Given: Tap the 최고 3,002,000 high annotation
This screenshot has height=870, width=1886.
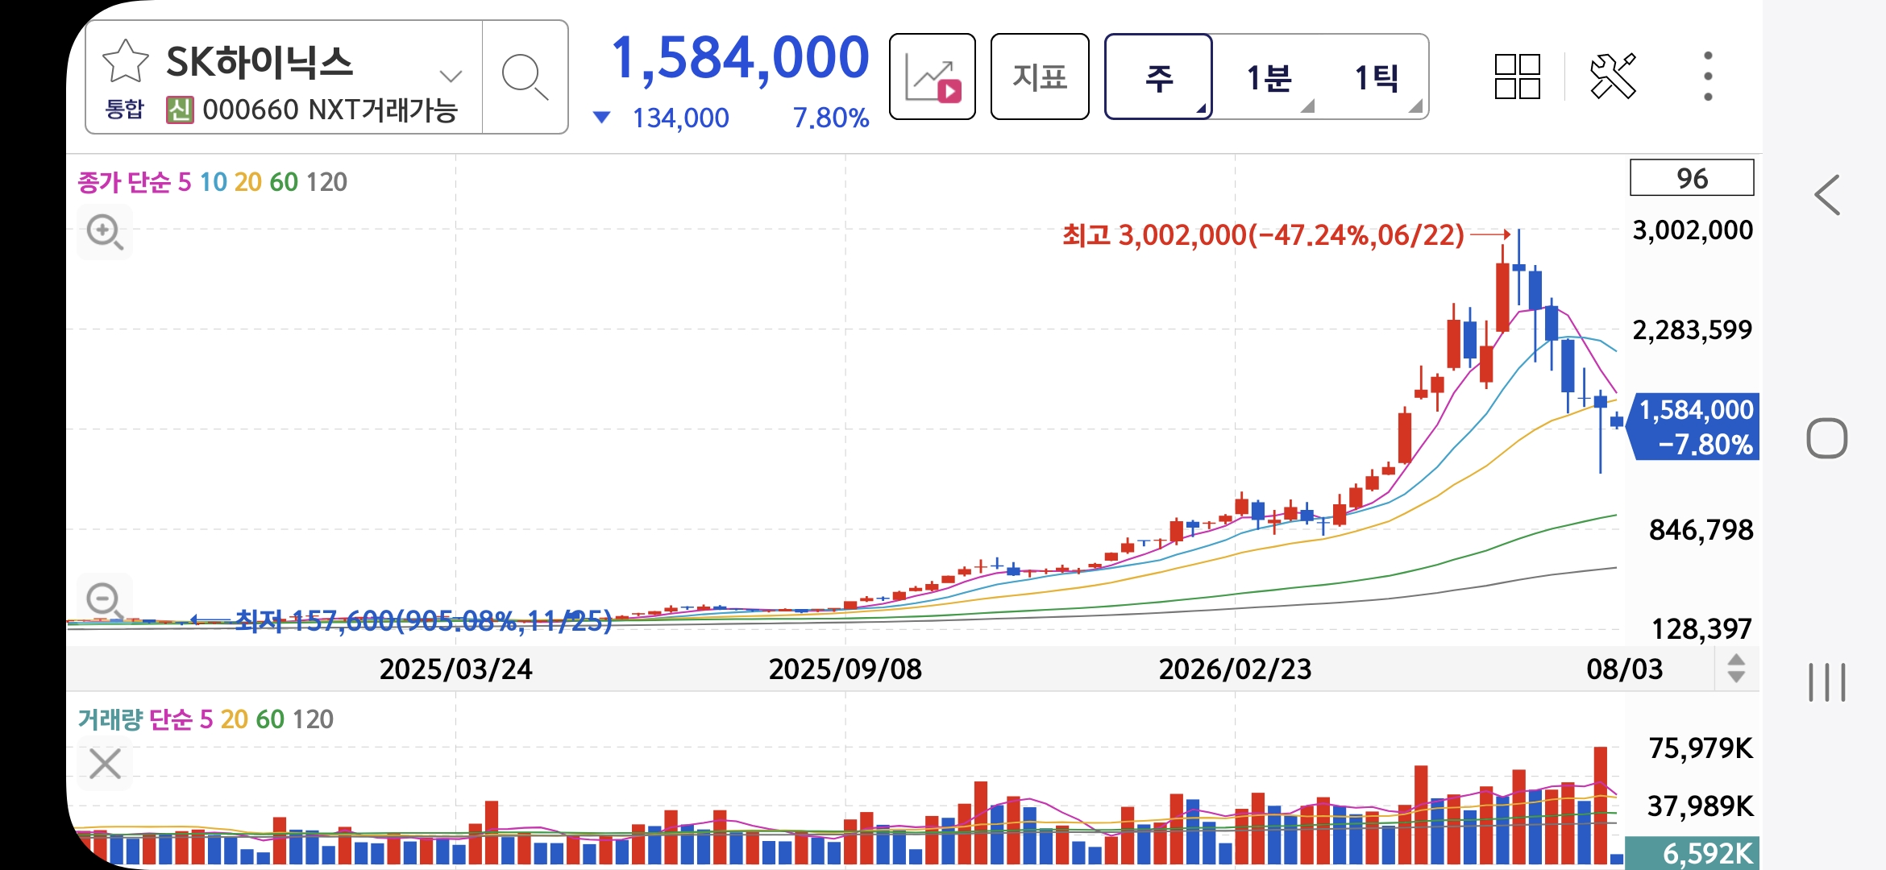Looking at the screenshot, I should pos(1263,235).
